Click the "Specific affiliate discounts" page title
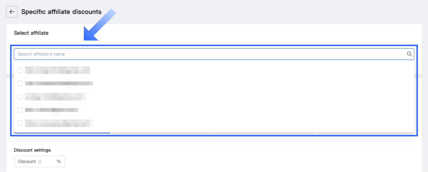This screenshot has width=428, height=172. tap(61, 12)
